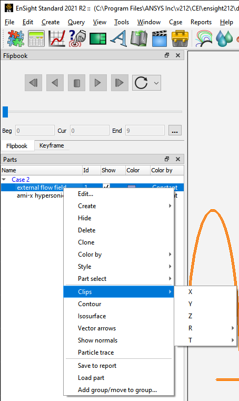Open the Viewports green layout icon
Image resolution: width=239 pixels, height=401 pixels.
tap(97, 39)
